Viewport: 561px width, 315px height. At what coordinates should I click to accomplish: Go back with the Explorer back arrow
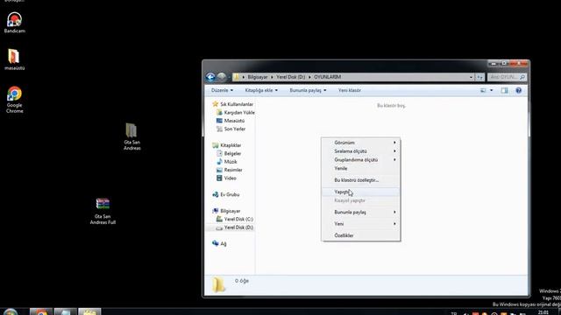pyautogui.click(x=210, y=77)
